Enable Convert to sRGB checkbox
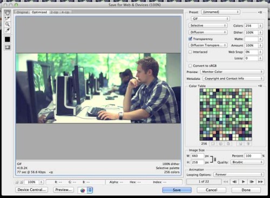Viewport: 270px width, 198px height. coord(190,66)
